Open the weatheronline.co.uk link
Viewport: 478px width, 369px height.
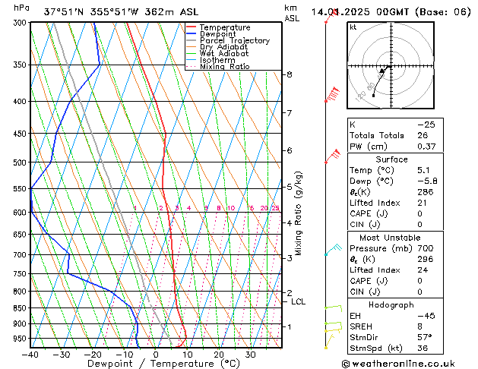[398, 364]
